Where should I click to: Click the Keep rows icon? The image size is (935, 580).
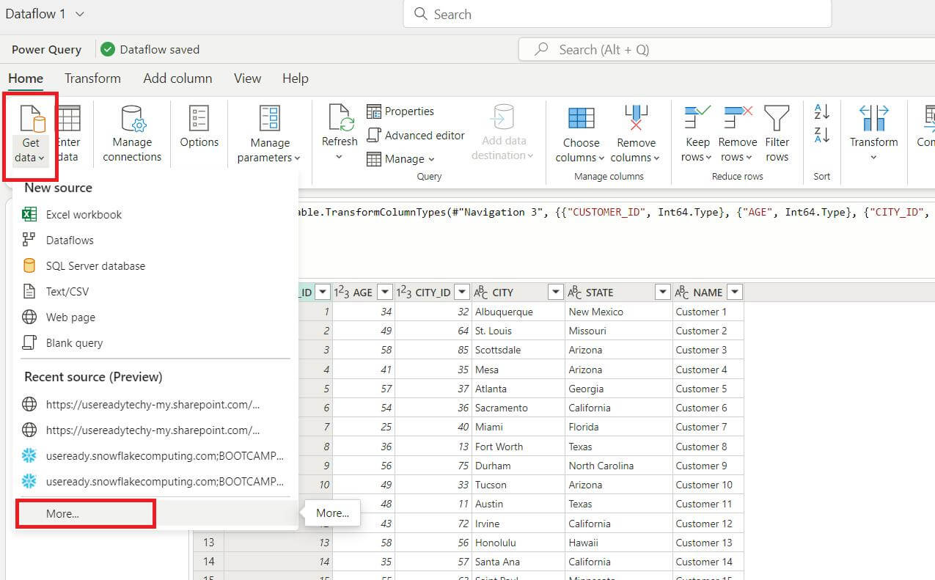click(x=696, y=117)
